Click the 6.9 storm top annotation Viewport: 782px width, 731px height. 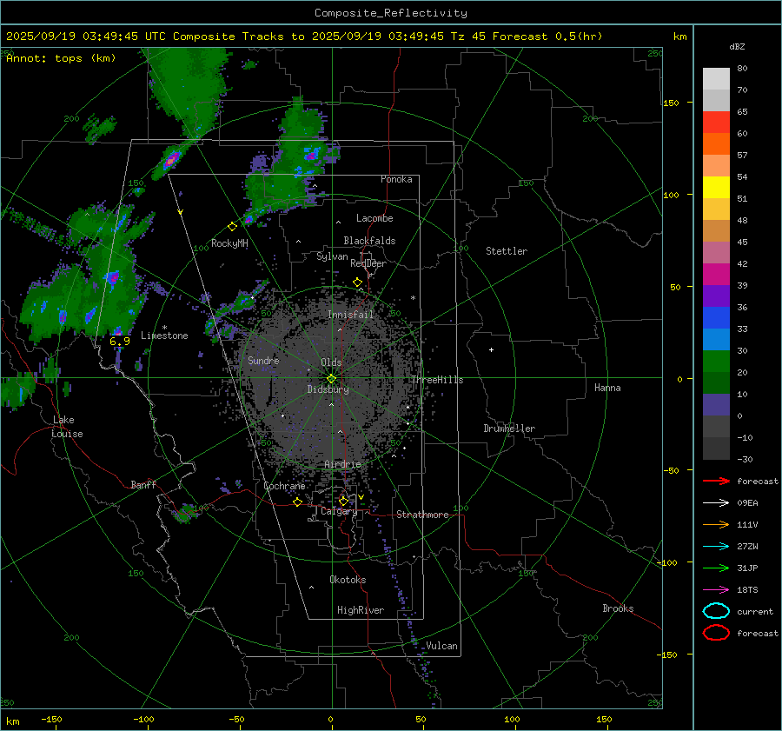click(120, 342)
